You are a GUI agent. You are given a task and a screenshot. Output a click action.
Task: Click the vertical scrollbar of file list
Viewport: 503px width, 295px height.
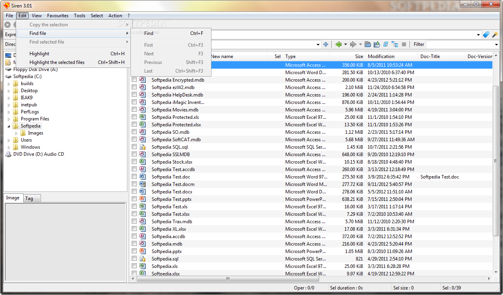496,161
